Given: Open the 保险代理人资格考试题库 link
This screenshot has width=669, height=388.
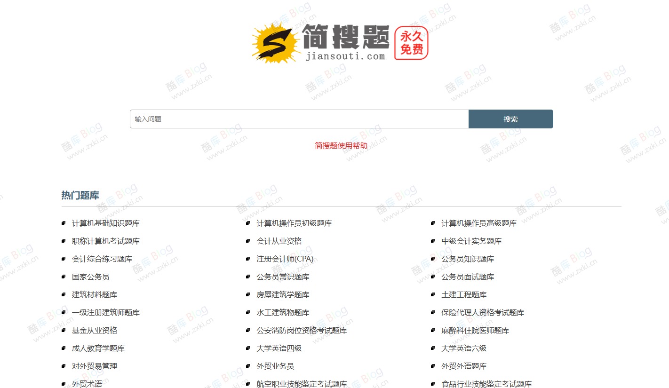Looking at the screenshot, I should pos(483,312).
